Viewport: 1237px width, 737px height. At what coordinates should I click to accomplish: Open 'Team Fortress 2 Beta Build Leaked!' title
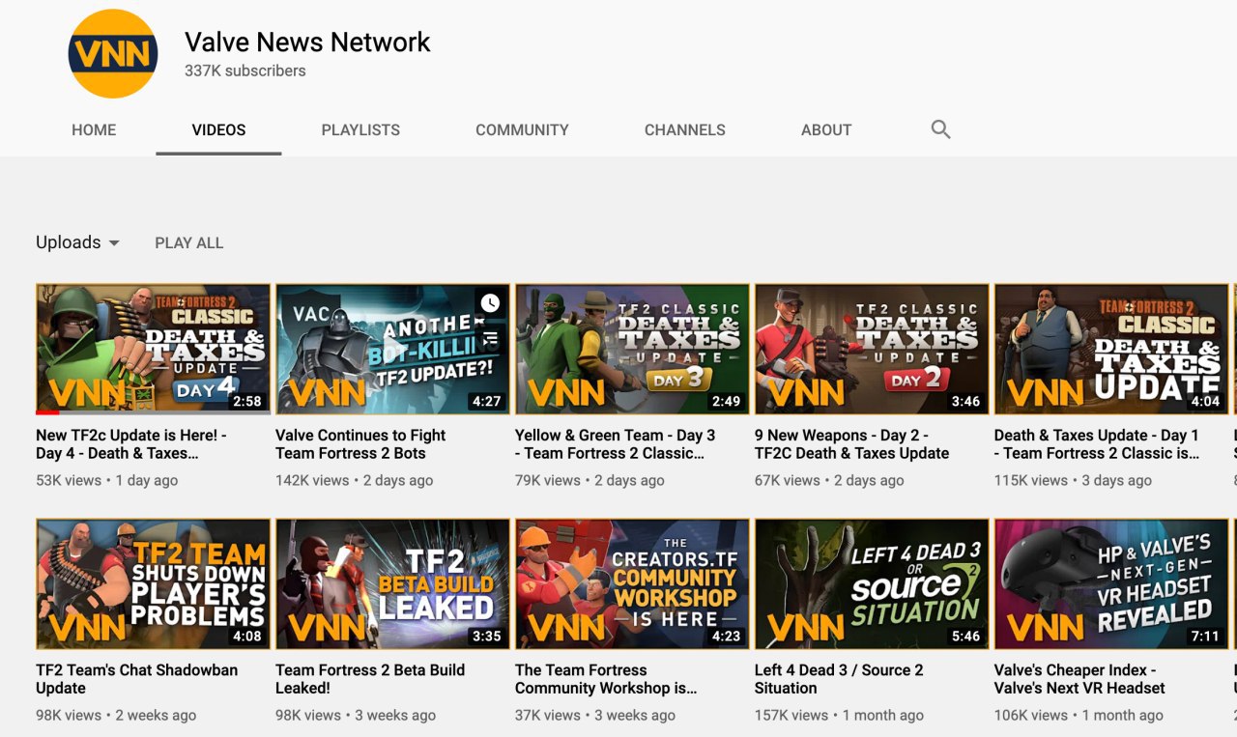370,679
